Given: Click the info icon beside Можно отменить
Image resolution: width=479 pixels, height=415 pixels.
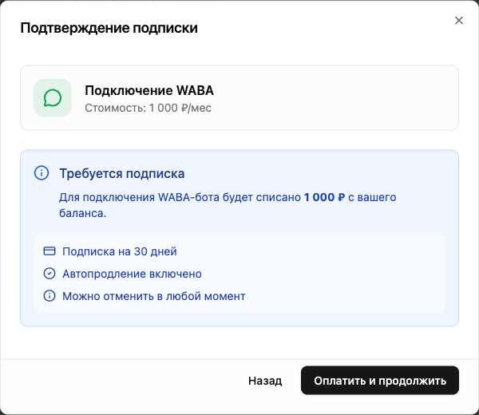Looking at the screenshot, I should tap(49, 296).
